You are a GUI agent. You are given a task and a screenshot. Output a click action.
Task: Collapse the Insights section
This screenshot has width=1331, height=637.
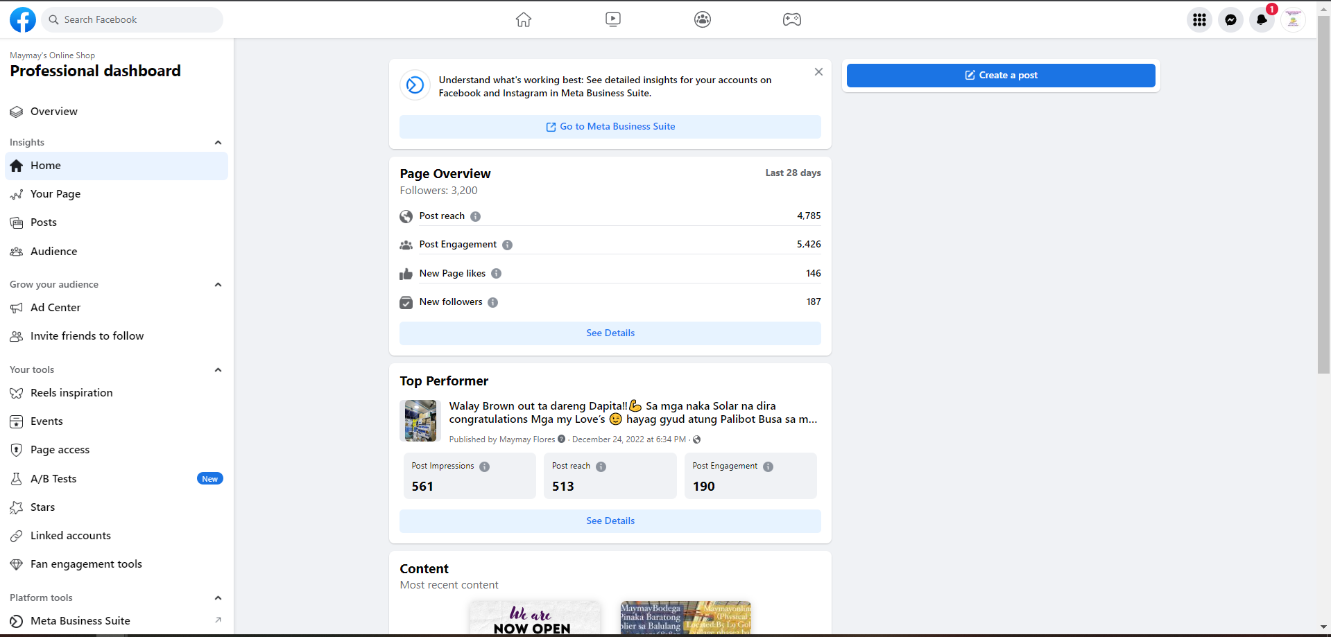coord(218,143)
